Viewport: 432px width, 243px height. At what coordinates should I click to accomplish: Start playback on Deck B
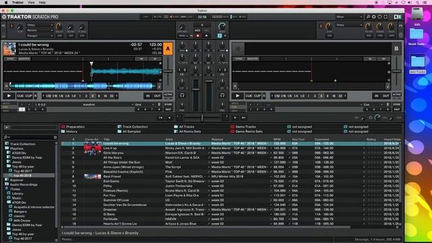[x=238, y=96]
